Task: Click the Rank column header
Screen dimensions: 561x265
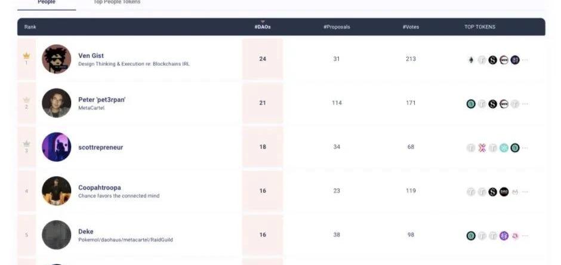Action: point(30,27)
